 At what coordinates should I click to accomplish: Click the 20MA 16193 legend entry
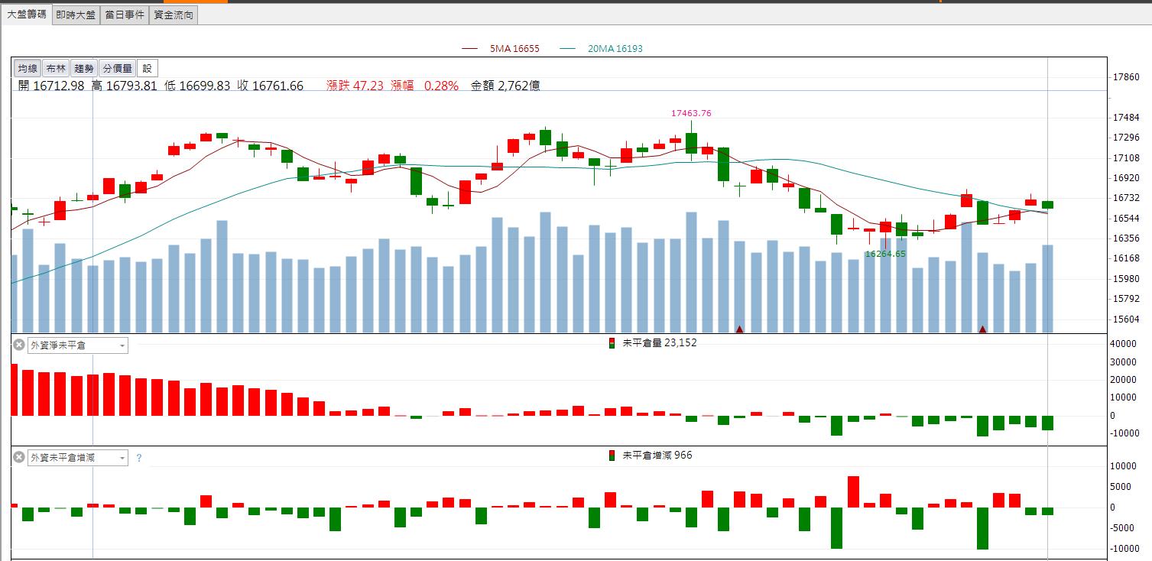coord(601,49)
